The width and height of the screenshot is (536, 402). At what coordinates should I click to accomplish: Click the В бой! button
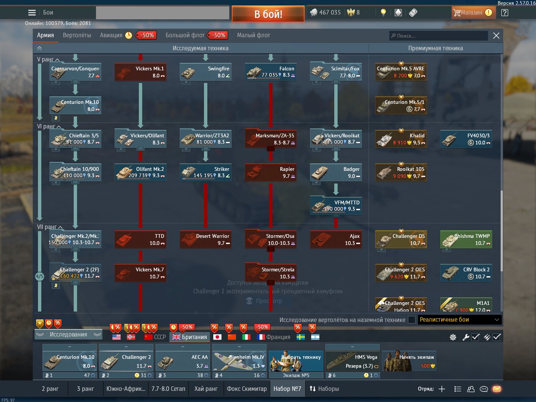268,14
